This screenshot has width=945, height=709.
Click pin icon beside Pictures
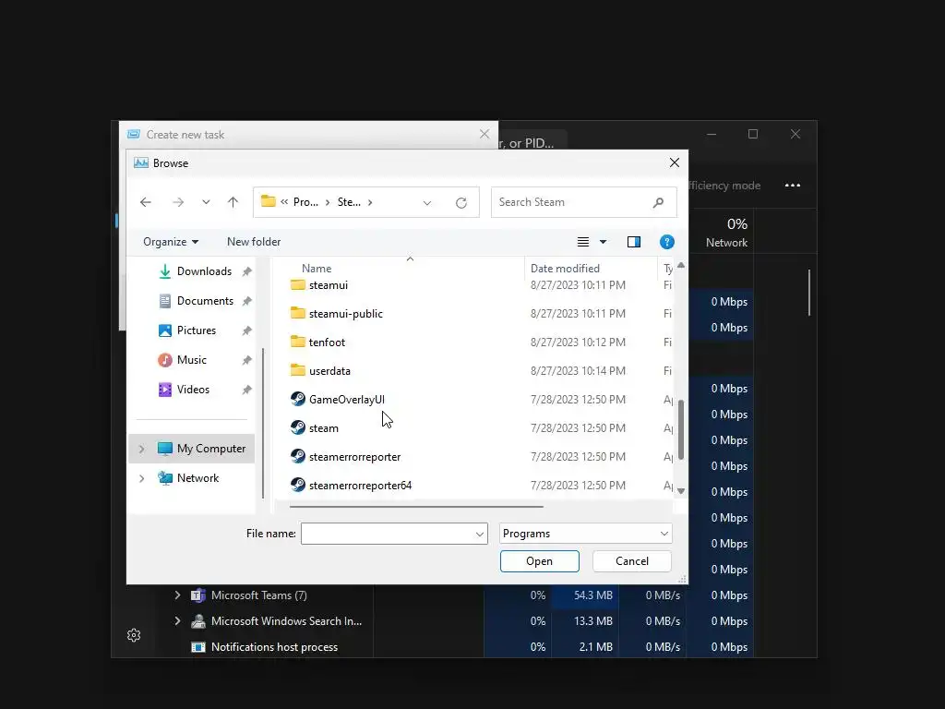click(x=246, y=331)
